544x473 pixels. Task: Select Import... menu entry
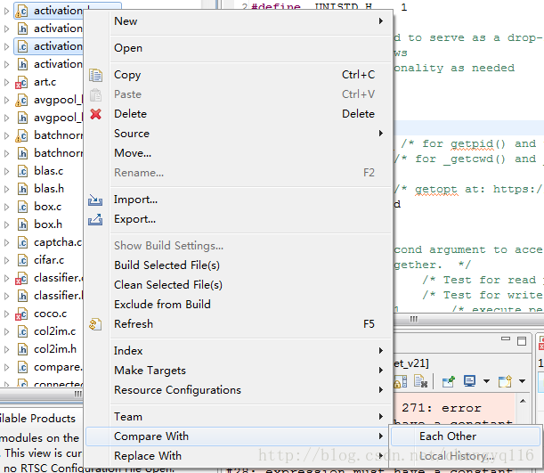click(x=240, y=200)
